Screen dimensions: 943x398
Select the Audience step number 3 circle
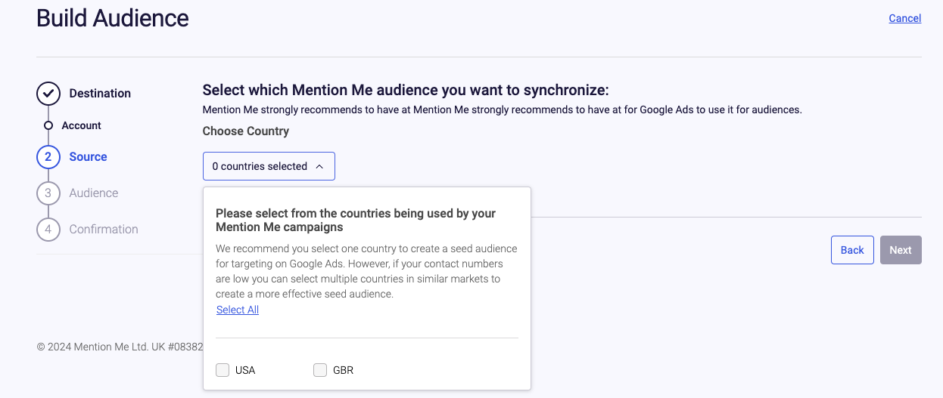[48, 193]
